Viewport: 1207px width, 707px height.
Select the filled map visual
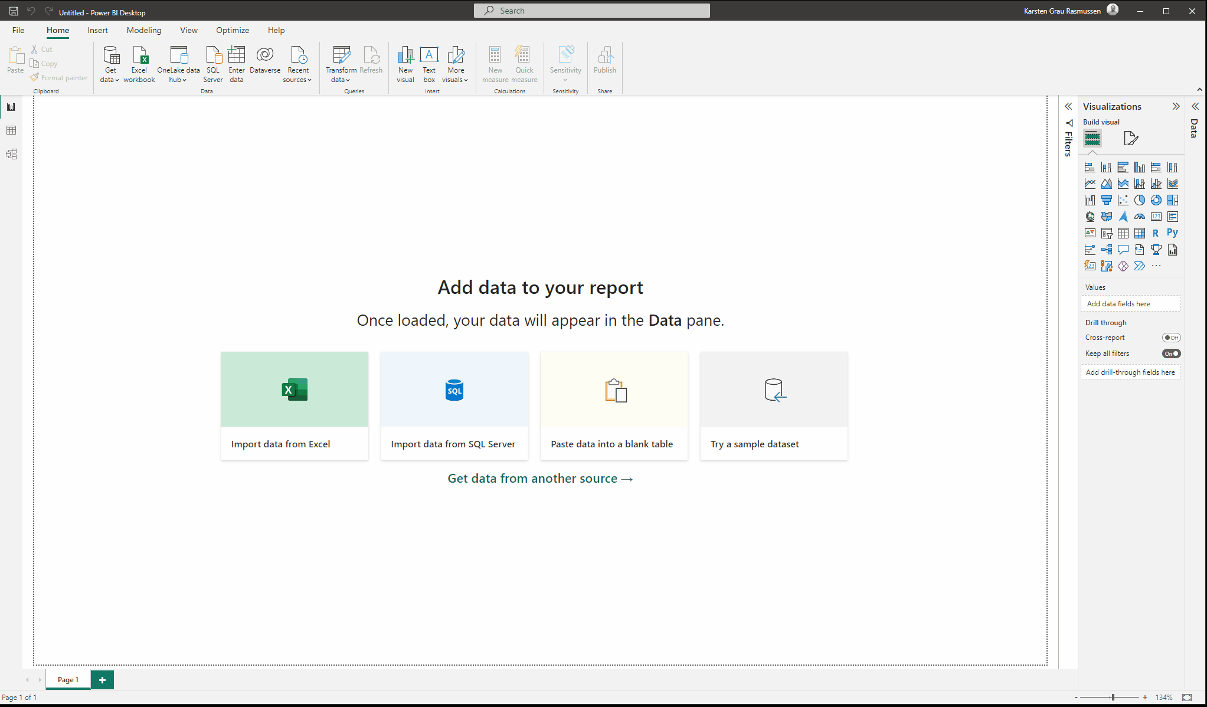(1107, 217)
